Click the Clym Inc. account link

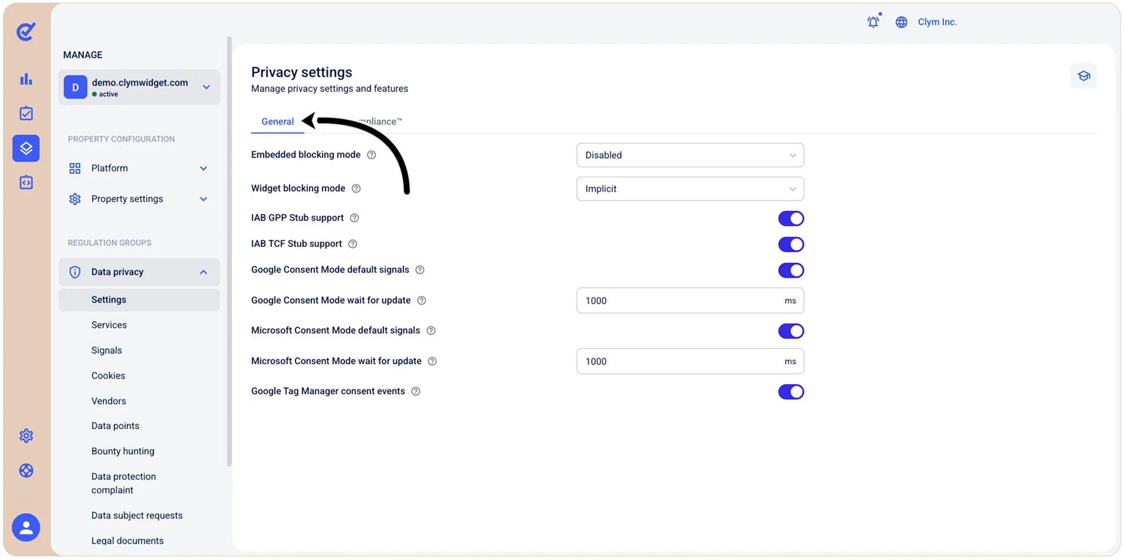[937, 22]
